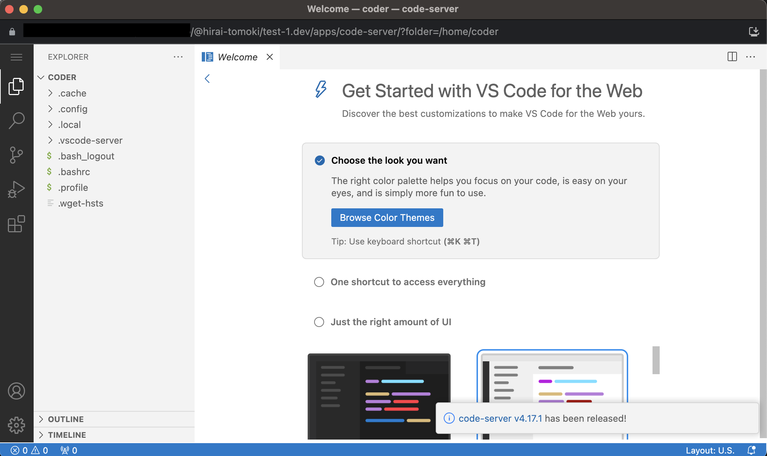Open the Extensions view

tap(16, 224)
